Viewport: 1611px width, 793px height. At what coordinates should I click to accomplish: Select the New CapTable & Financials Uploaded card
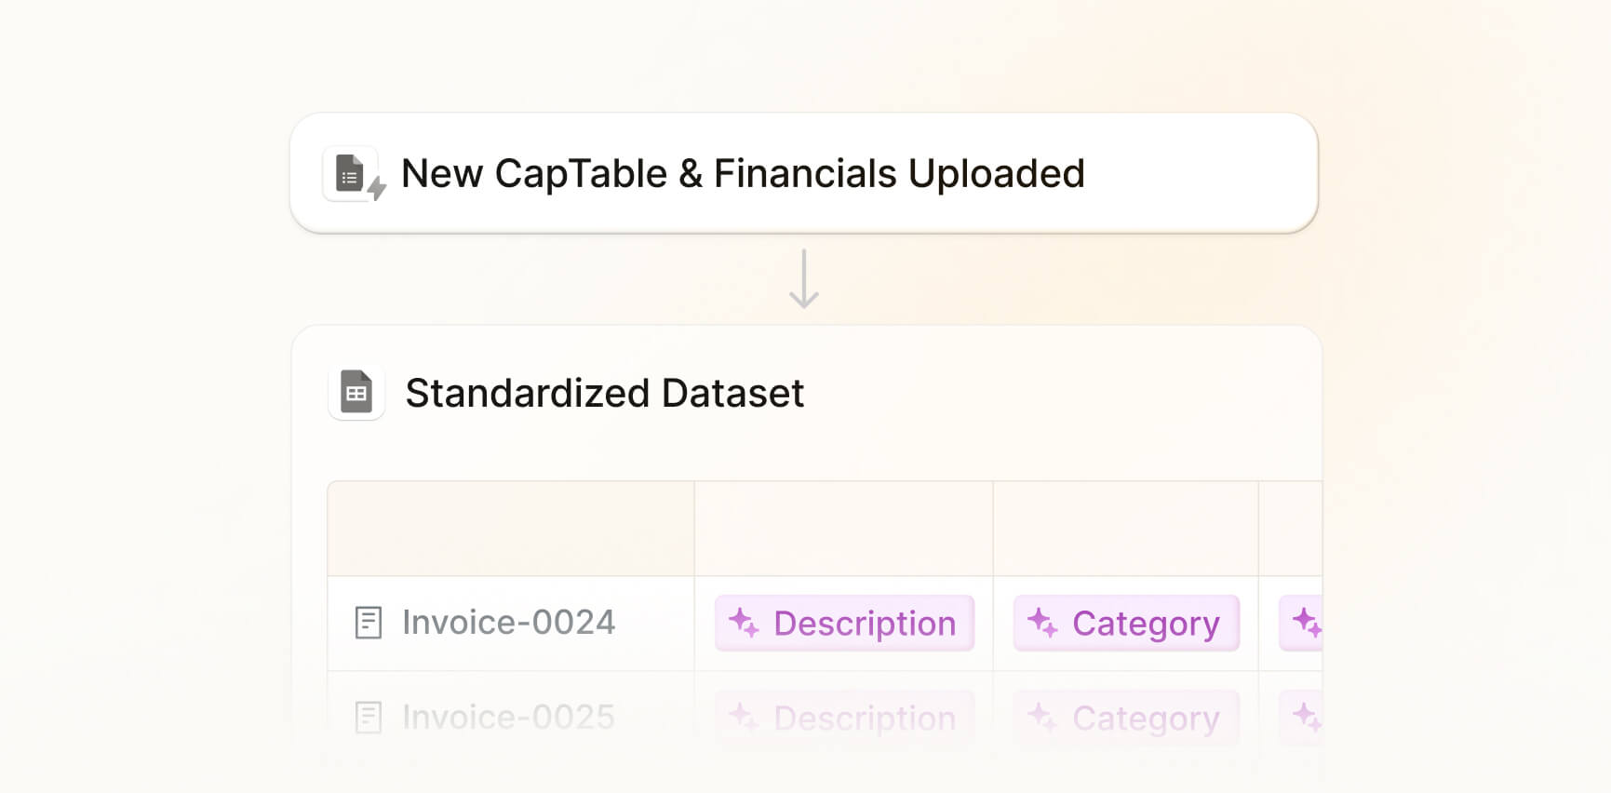pos(804,173)
